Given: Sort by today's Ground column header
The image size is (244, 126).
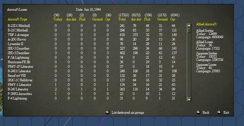Looking at the screenshot, I should 97,19.
